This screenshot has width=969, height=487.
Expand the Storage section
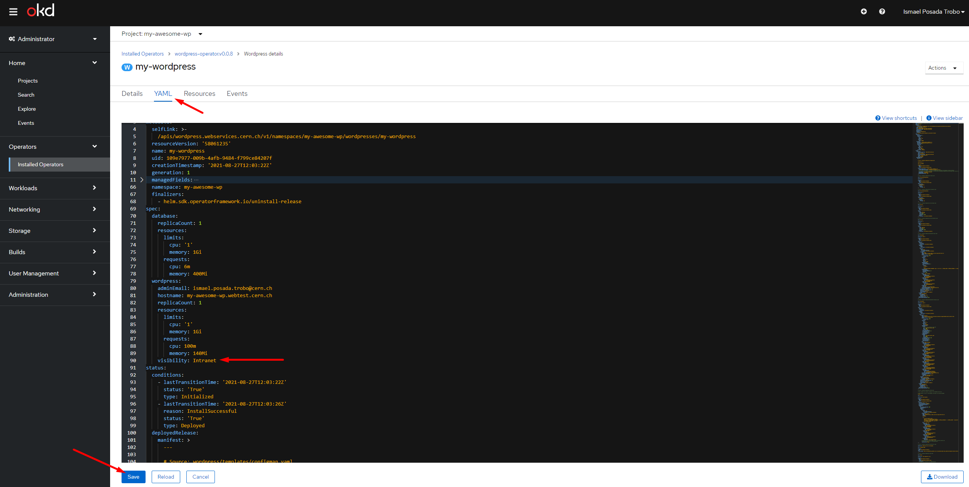pyautogui.click(x=53, y=231)
